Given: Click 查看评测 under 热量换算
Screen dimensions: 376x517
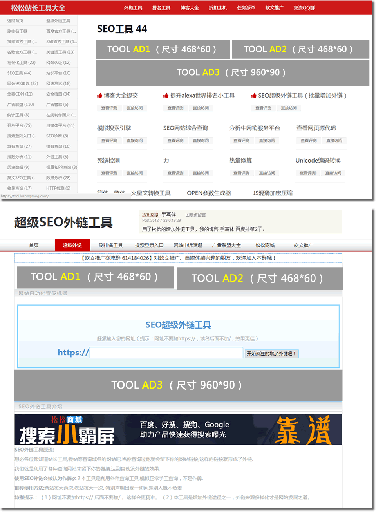Looking at the screenshot, I should point(242,173).
